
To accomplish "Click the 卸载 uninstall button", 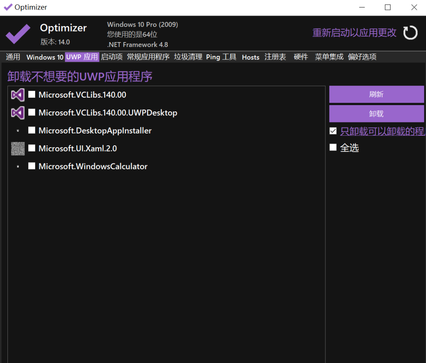I will click(377, 114).
